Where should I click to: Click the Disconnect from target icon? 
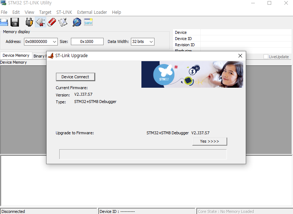click(40, 22)
